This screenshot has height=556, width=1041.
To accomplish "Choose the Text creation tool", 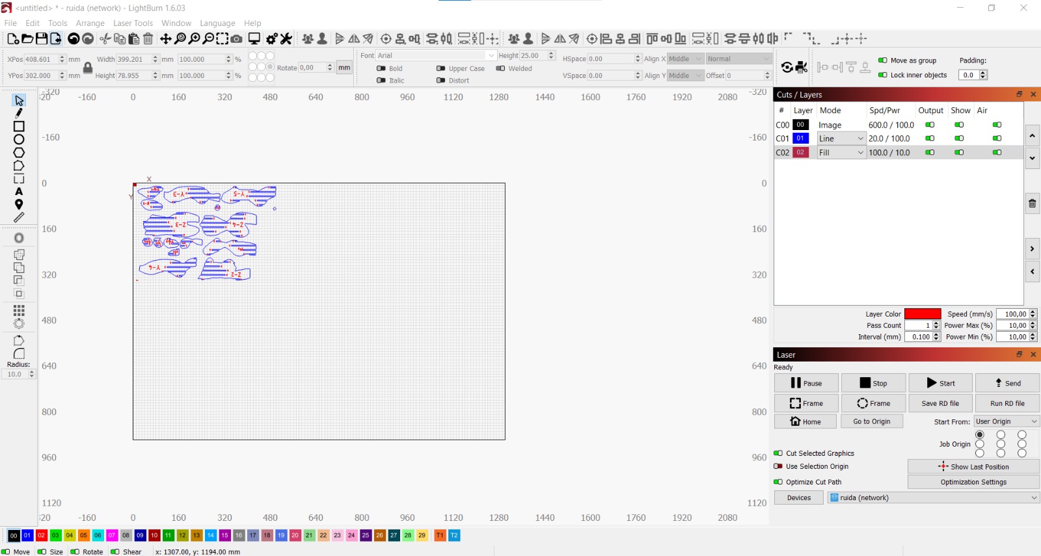I will pyautogui.click(x=19, y=192).
